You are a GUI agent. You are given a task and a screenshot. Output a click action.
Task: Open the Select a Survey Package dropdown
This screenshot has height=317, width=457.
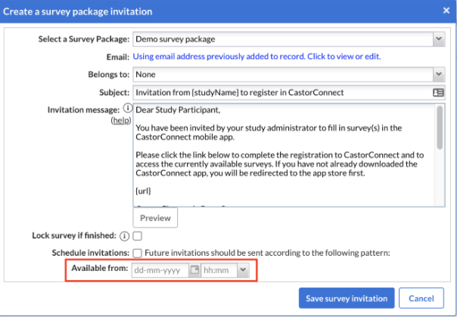(288, 38)
